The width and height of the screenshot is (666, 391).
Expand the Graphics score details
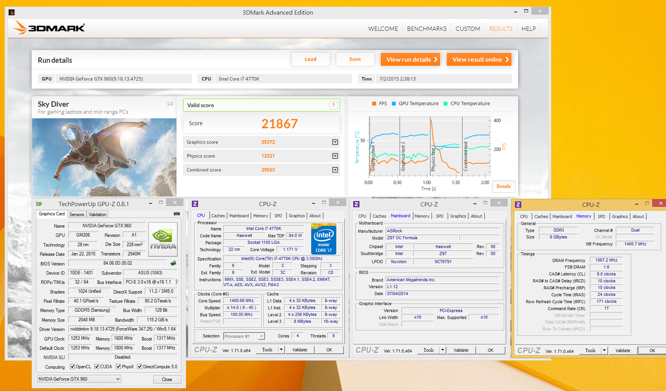(335, 142)
